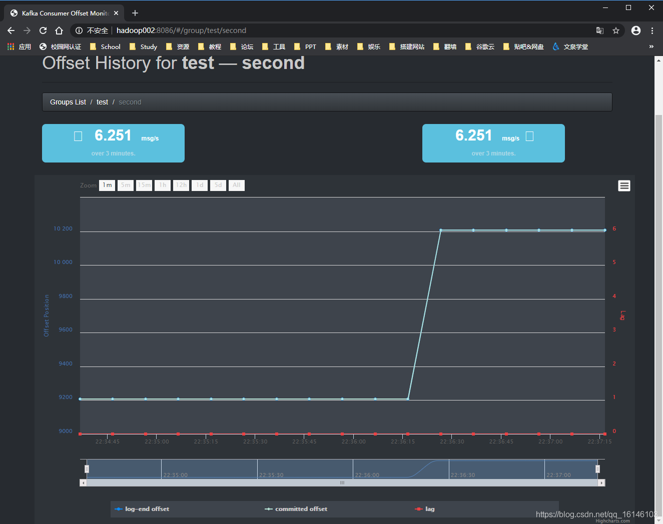Image resolution: width=663 pixels, height=524 pixels.
Task: Go to Groups List breadcrumb
Action: [68, 102]
